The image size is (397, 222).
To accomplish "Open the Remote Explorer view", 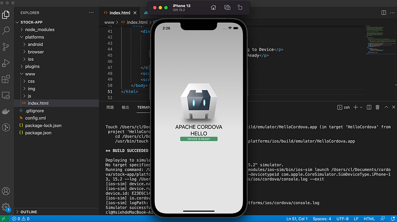I will tap(6, 95).
